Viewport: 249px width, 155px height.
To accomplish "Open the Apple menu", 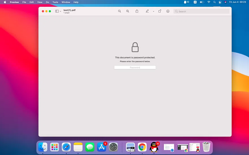I will pos(5,2).
